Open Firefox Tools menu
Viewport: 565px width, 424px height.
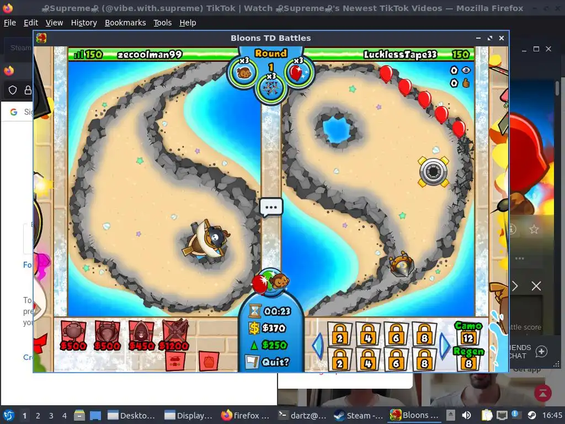click(x=163, y=23)
